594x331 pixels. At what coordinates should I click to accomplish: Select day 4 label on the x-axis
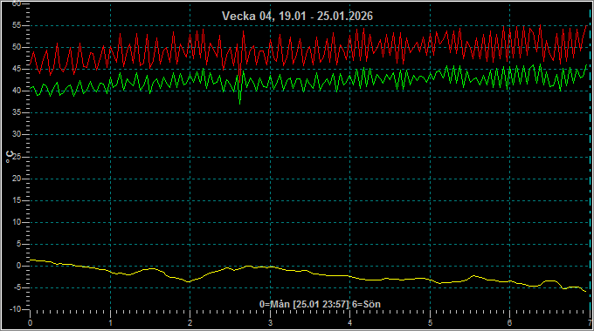click(350, 323)
